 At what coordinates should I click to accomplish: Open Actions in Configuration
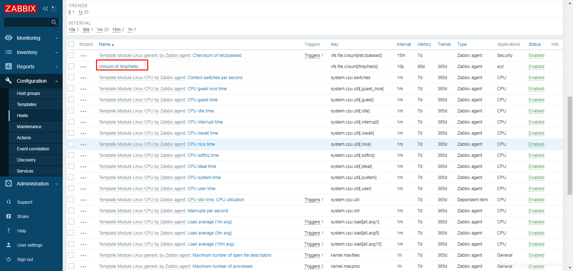24,138
